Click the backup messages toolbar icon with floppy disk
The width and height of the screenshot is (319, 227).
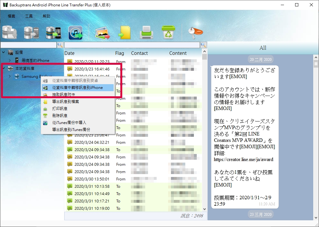(x=10, y=33)
